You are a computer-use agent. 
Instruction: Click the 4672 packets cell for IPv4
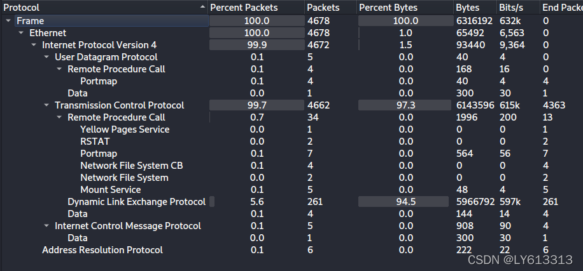(318, 45)
